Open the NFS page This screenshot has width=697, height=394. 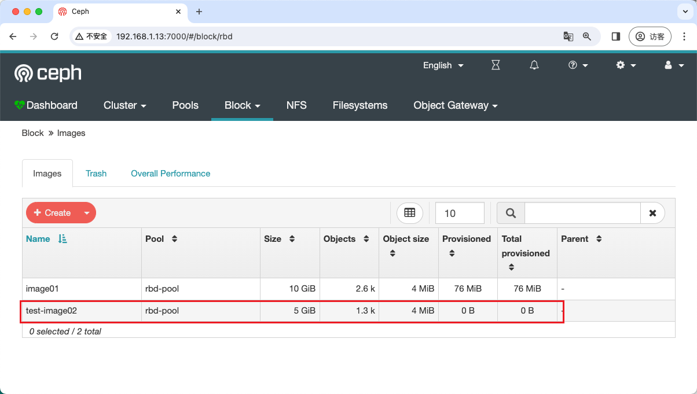pyautogui.click(x=296, y=105)
